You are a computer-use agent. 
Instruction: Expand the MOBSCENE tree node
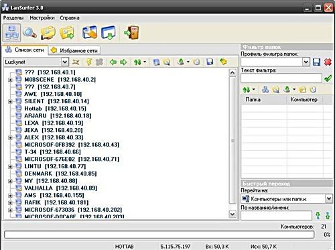pos(10,80)
